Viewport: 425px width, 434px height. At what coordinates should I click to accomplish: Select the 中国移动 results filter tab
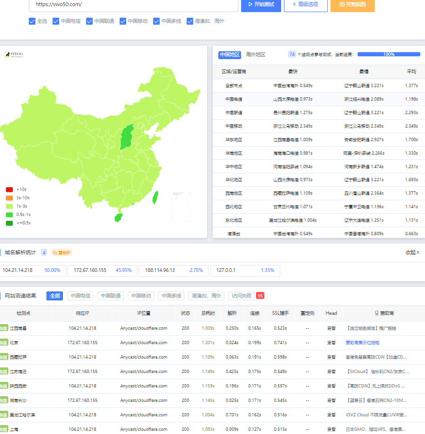(x=141, y=296)
